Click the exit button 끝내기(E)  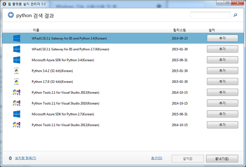(x=222, y=159)
